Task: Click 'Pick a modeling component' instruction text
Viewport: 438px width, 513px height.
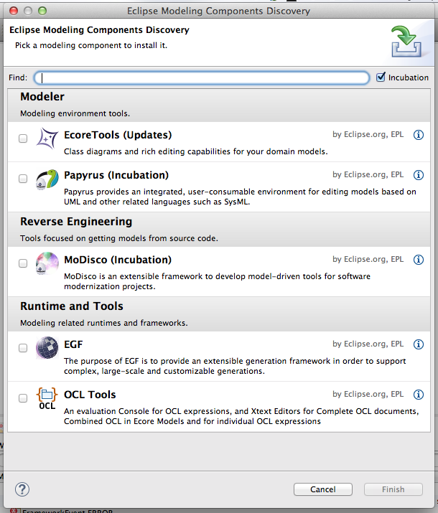Action: point(91,45)
